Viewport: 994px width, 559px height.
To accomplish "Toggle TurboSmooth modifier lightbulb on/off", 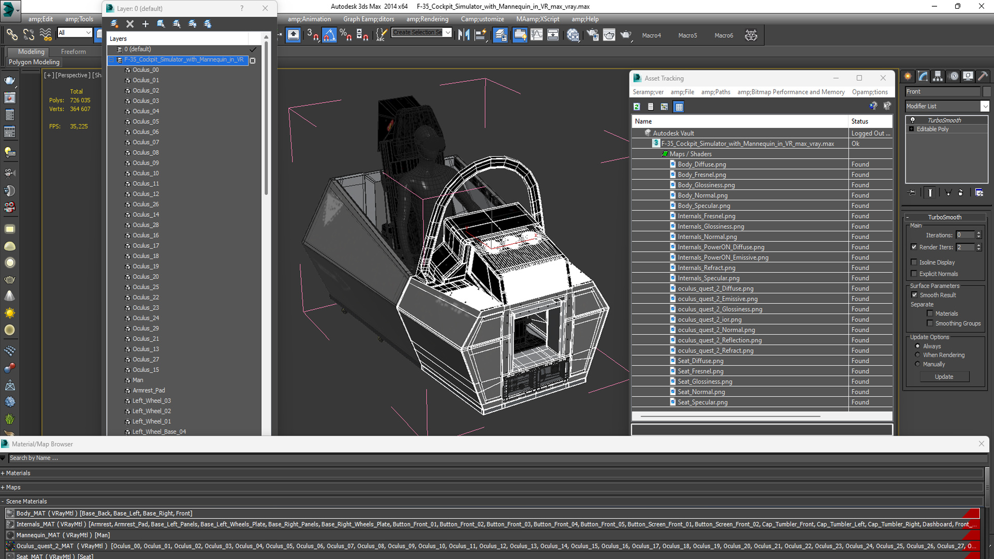I will click(913, 120).
